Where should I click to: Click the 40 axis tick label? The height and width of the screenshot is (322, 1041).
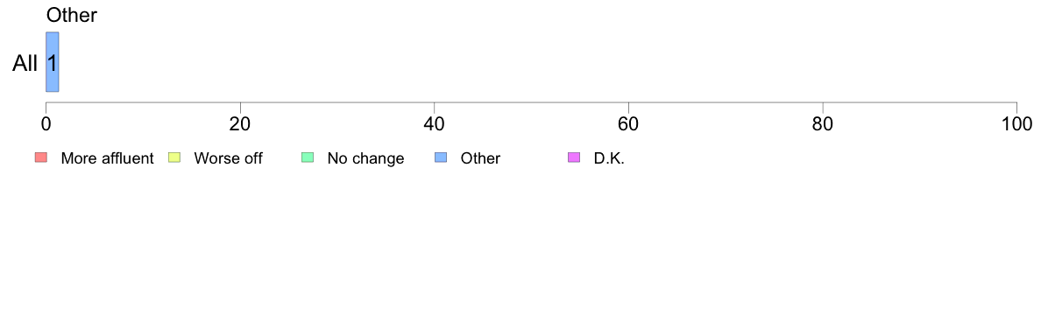(x=435, y=123)
